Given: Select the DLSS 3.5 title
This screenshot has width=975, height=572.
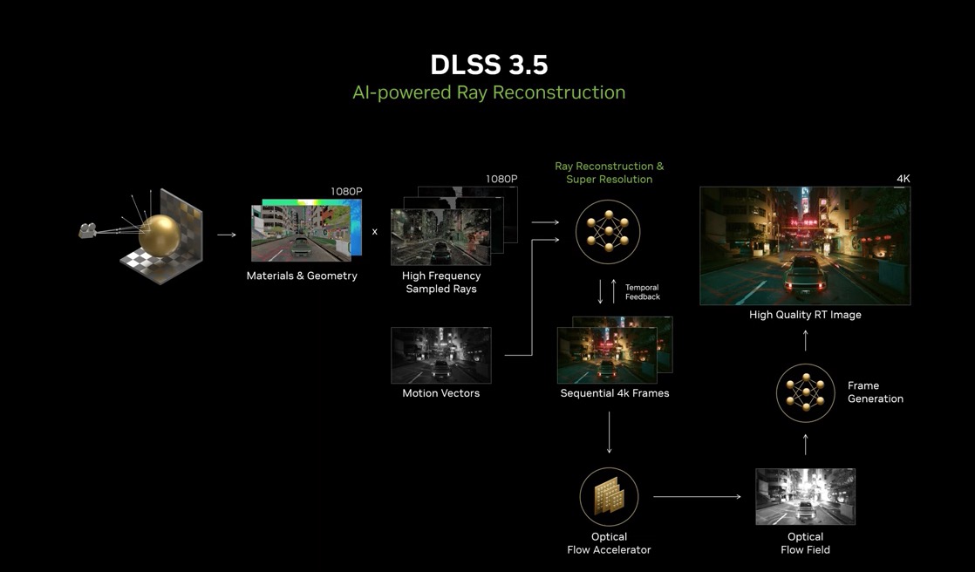Looking at the screenshot, I should (487, 63).
